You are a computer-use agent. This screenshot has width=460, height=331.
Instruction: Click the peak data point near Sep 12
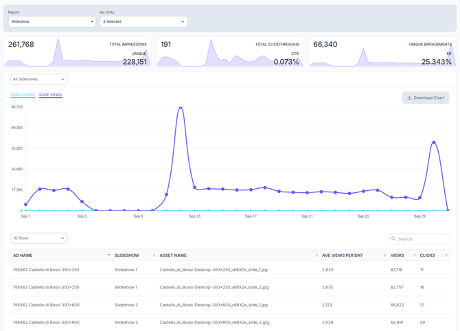pos(181,108)
